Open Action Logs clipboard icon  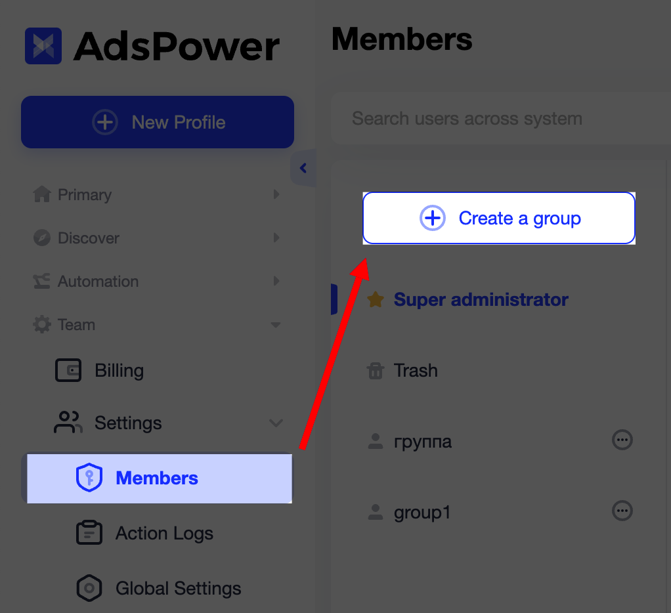coord(89,533)
